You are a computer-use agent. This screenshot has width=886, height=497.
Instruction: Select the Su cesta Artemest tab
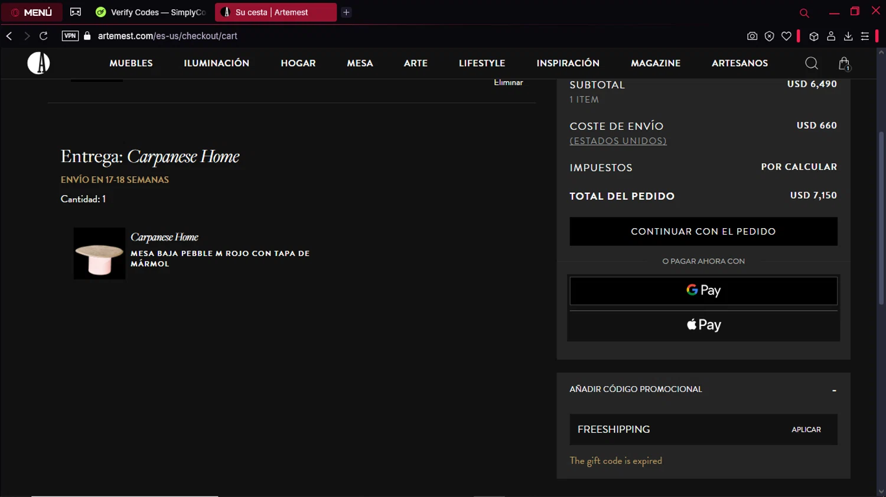276,12
